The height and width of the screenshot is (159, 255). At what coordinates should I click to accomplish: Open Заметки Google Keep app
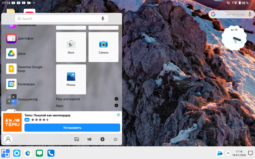click(x=24, y=69)
